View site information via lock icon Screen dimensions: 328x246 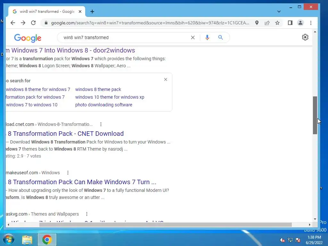pyautogui.click(x=46, y=23)
